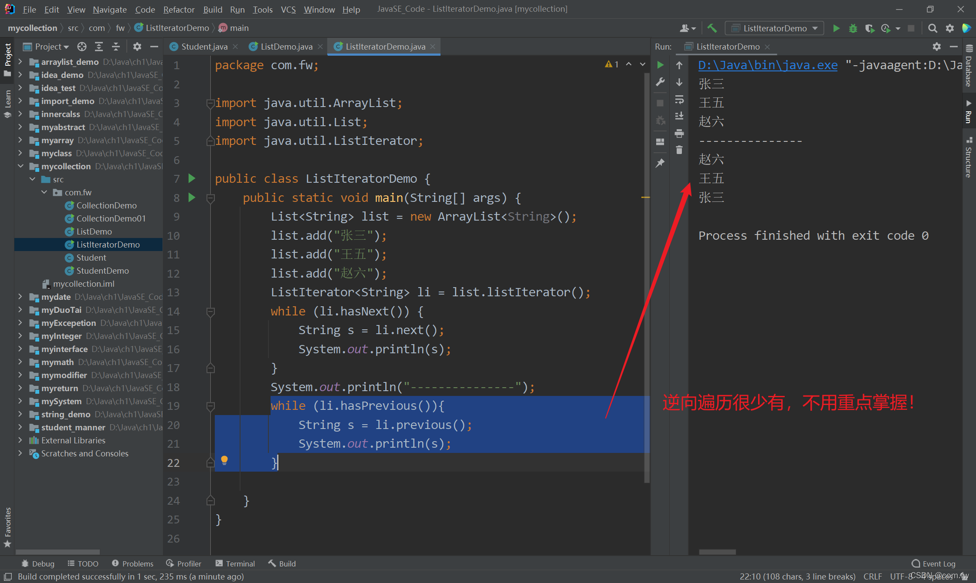Click the Debug bug icon in toolbar
The image size is (976, 583).
click(853, 28)
